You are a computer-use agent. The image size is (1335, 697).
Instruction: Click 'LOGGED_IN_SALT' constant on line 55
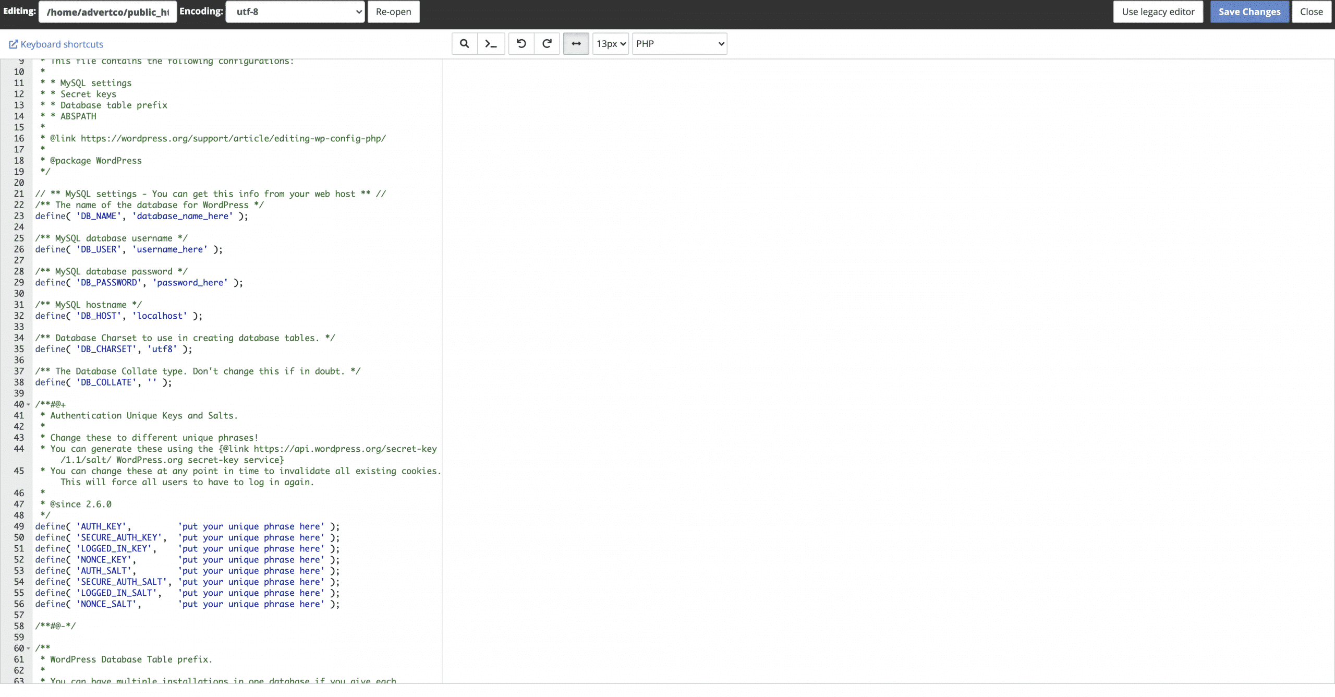click(116, 593)
